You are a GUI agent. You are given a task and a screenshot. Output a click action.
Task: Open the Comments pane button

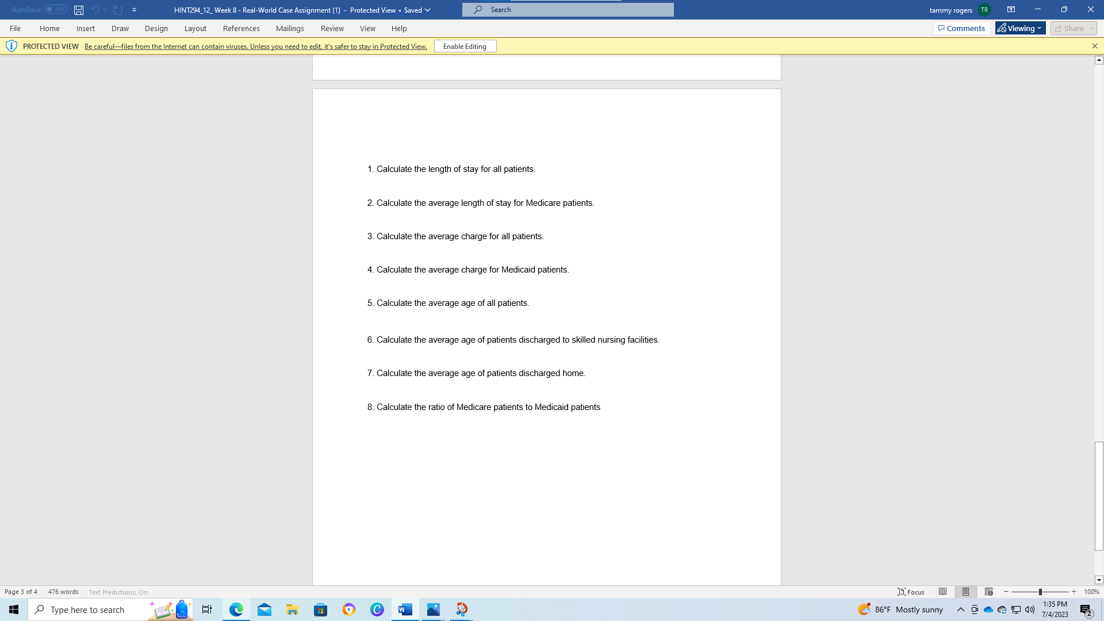tap(961, 28)
